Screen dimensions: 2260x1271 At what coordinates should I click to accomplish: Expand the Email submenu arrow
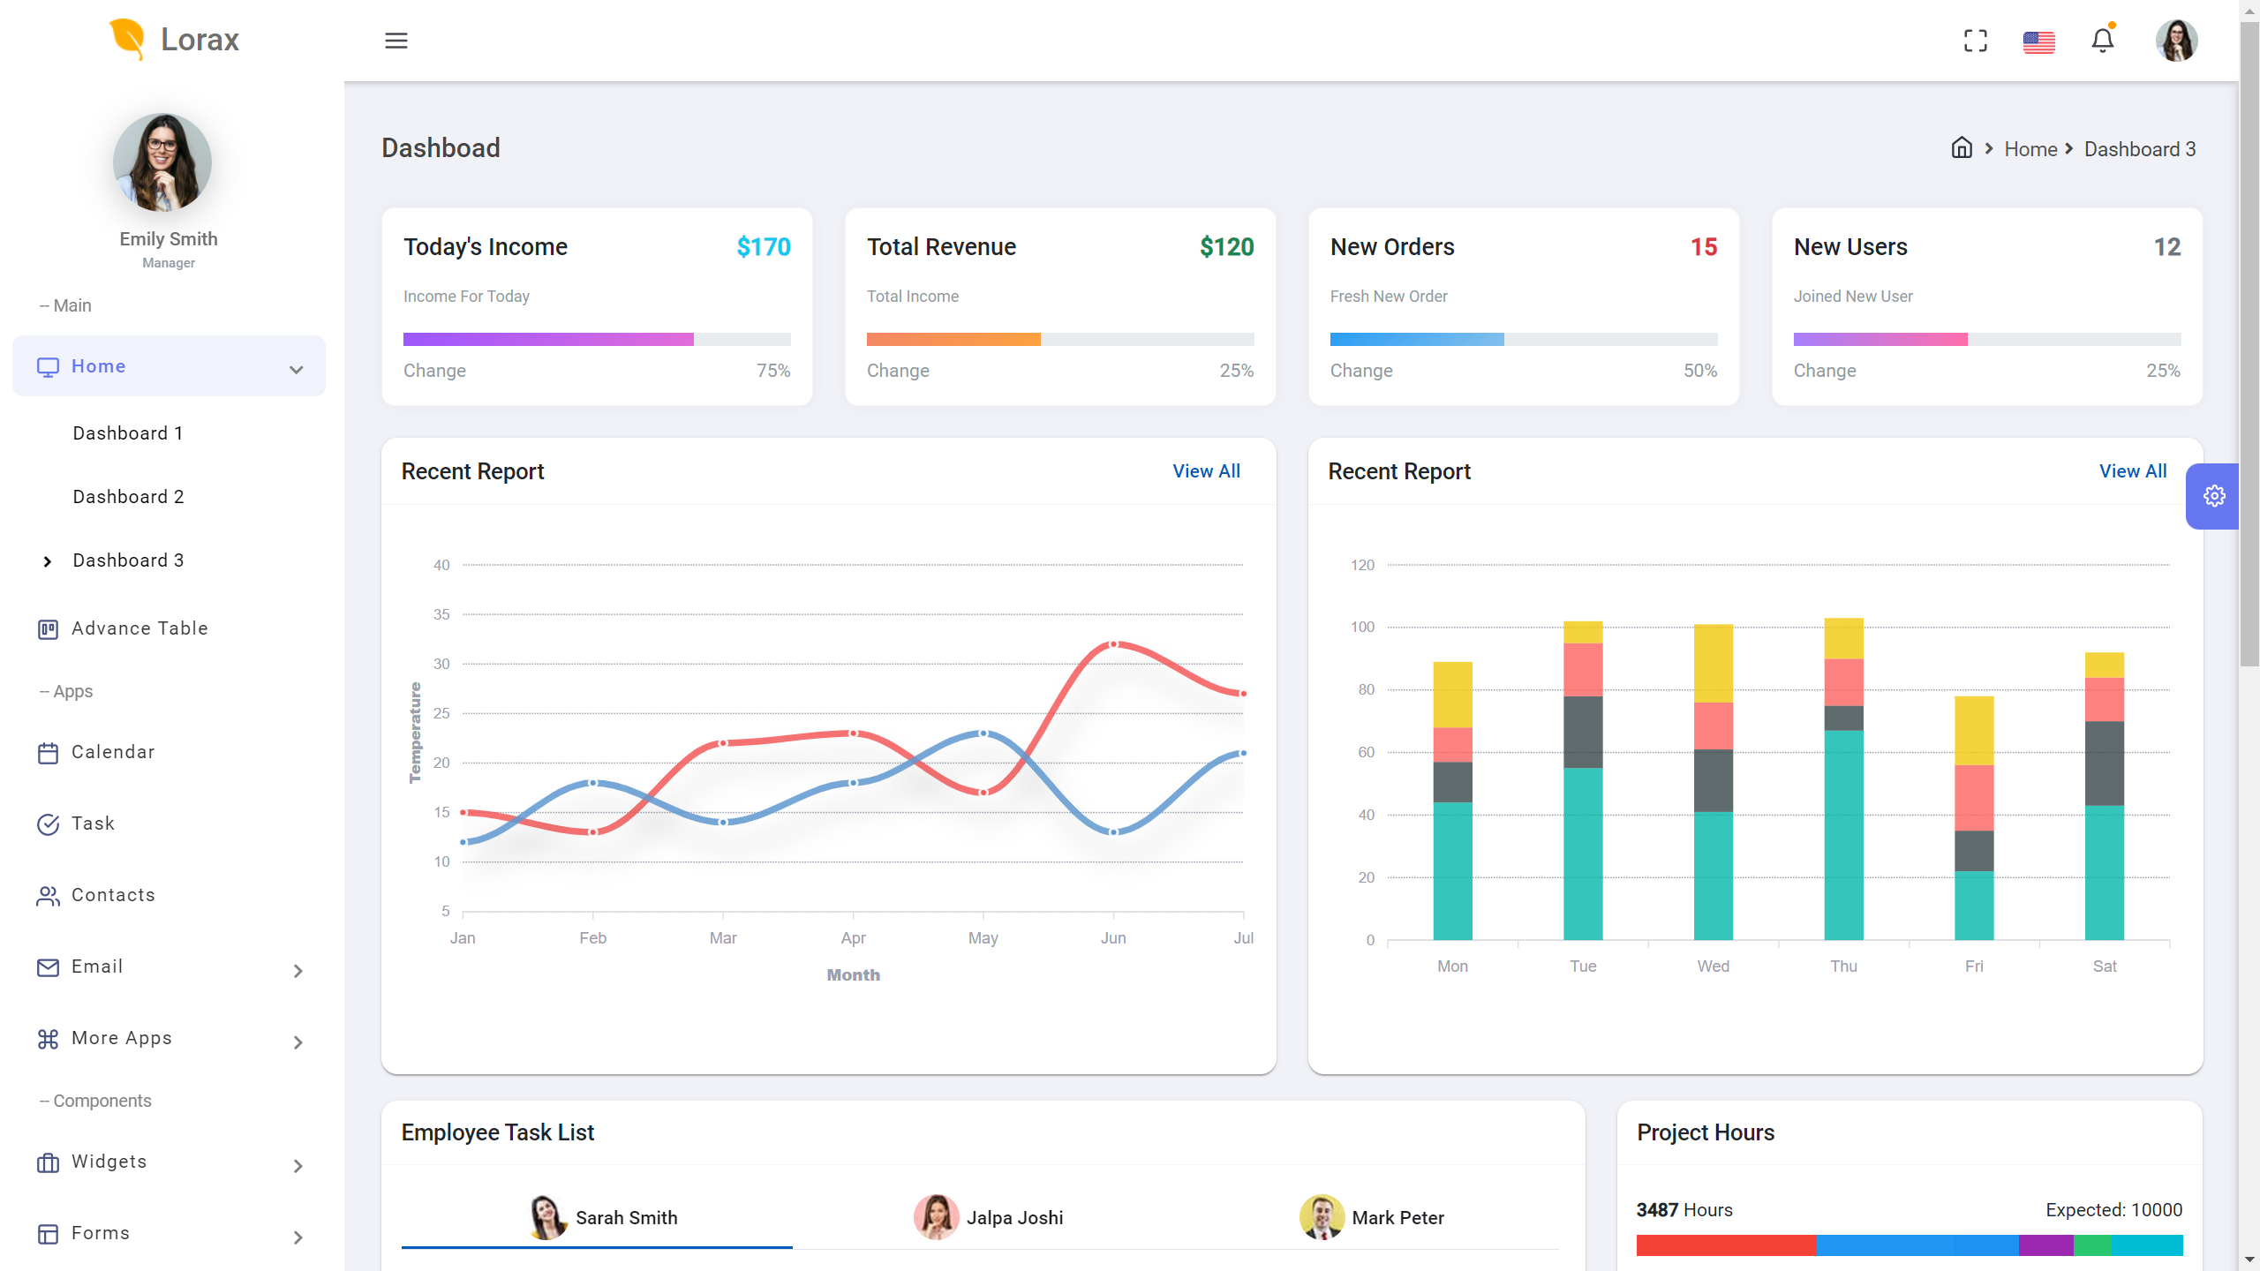coord(298,971)
